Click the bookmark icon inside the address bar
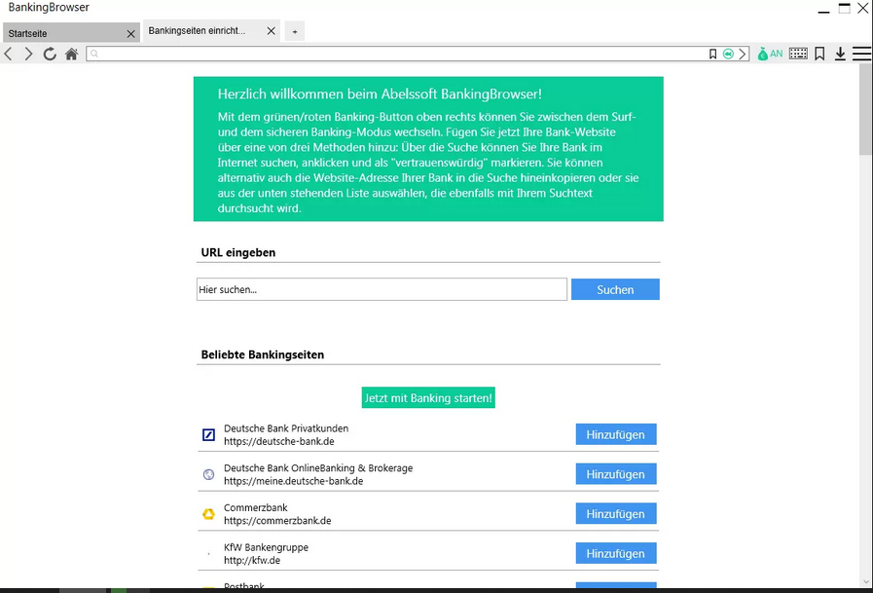Image resolution: width=873 pixels, height=593 pixels. coord(712,54)
